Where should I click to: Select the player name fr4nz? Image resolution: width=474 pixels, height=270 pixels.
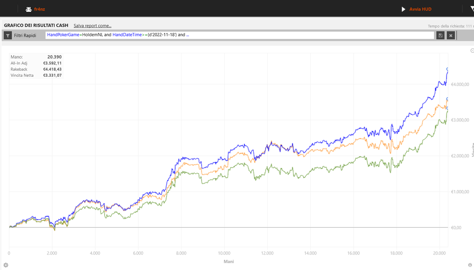pos(39,9)
